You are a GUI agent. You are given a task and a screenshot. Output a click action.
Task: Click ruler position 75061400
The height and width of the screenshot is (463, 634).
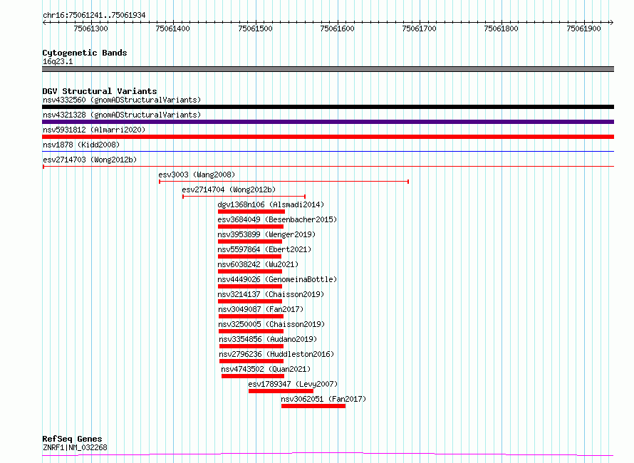pos(172,28)
